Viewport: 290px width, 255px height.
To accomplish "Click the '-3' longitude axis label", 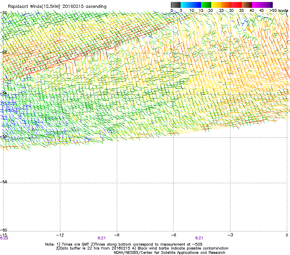I will pyautogui.click(x=230, y=235).
